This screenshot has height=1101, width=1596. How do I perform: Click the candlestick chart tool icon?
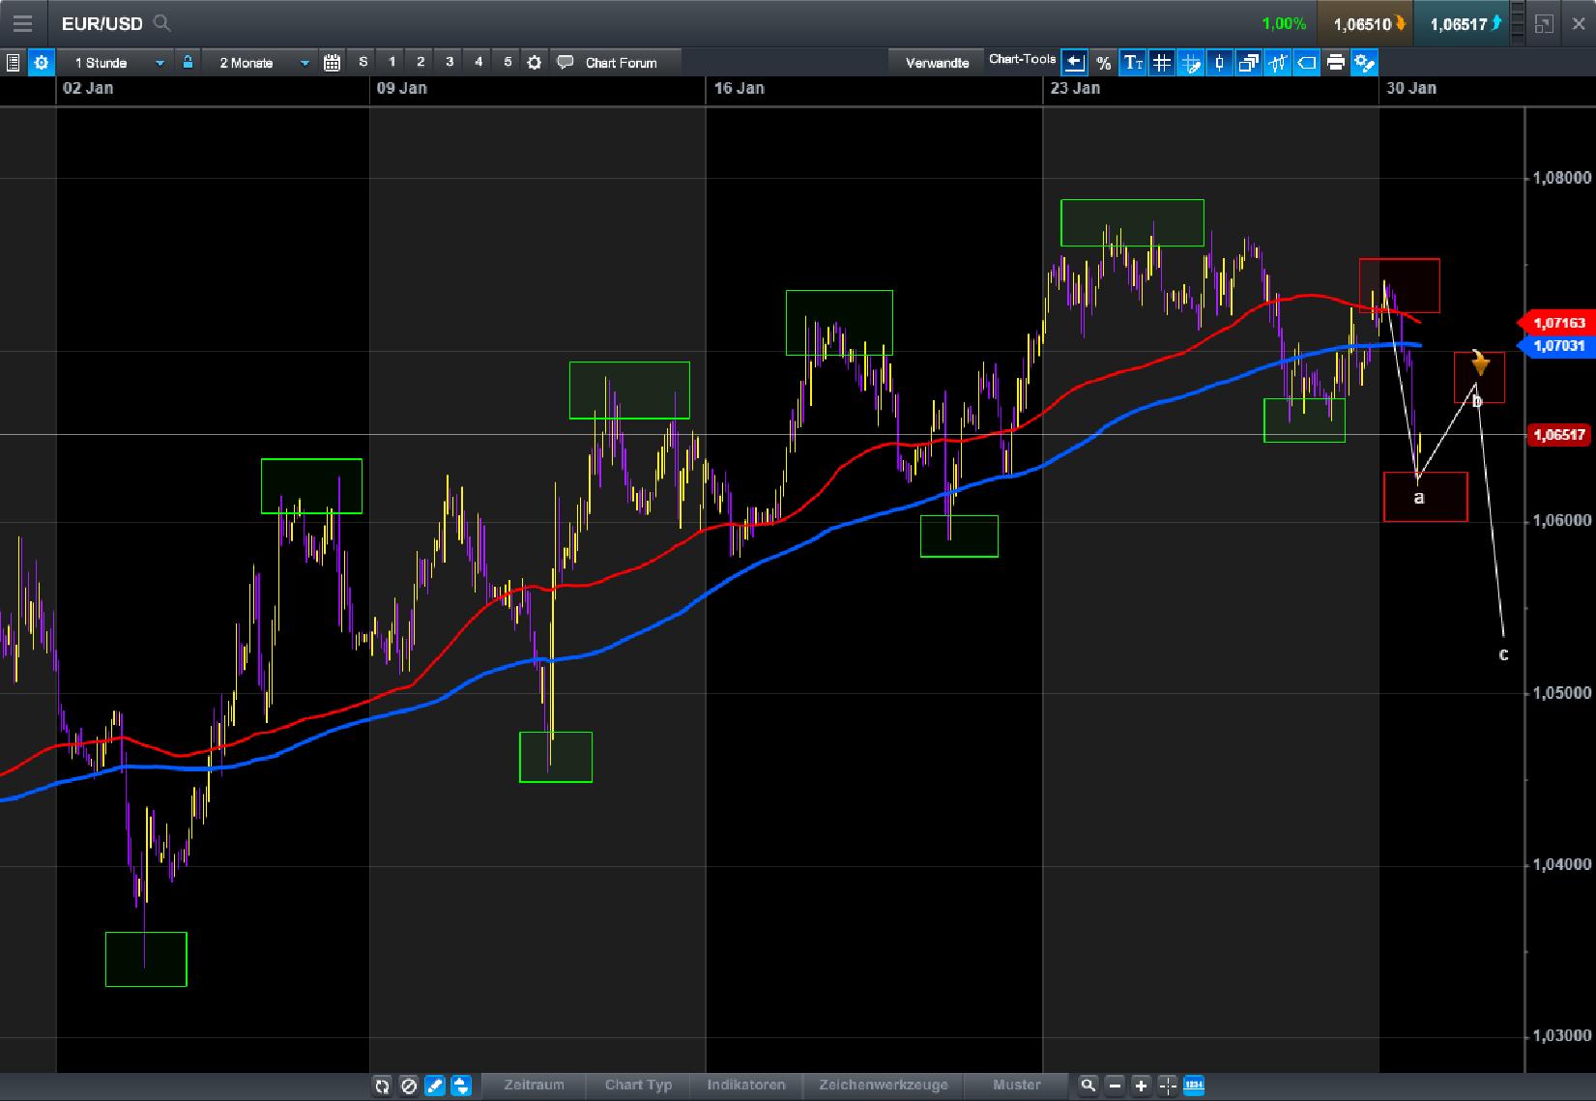pyautogui.click(x=1220, y=63)
